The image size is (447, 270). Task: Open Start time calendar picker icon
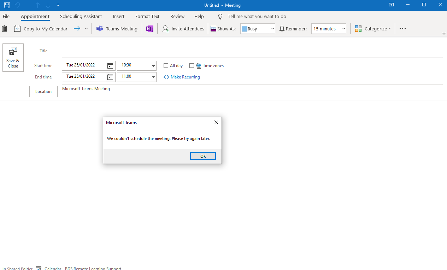pyautogui.click(x=110, y=66)
